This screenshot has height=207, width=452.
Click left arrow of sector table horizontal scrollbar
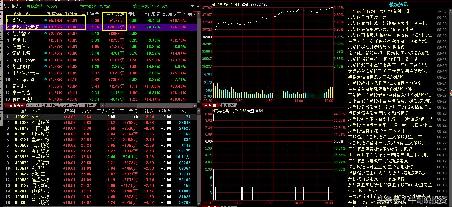[x=103, y=105]
